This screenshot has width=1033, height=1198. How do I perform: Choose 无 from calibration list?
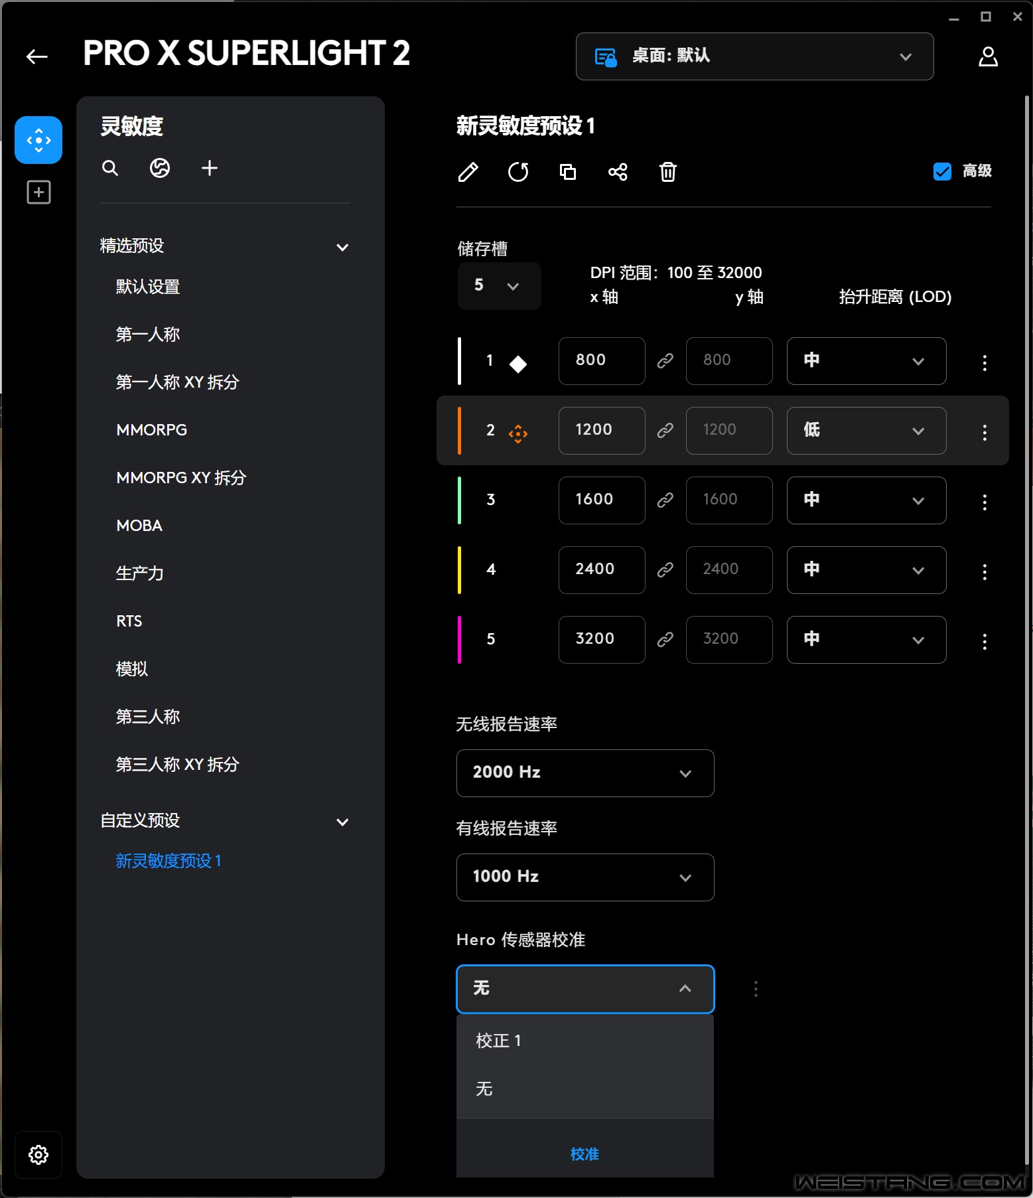tap(585, 1088)
